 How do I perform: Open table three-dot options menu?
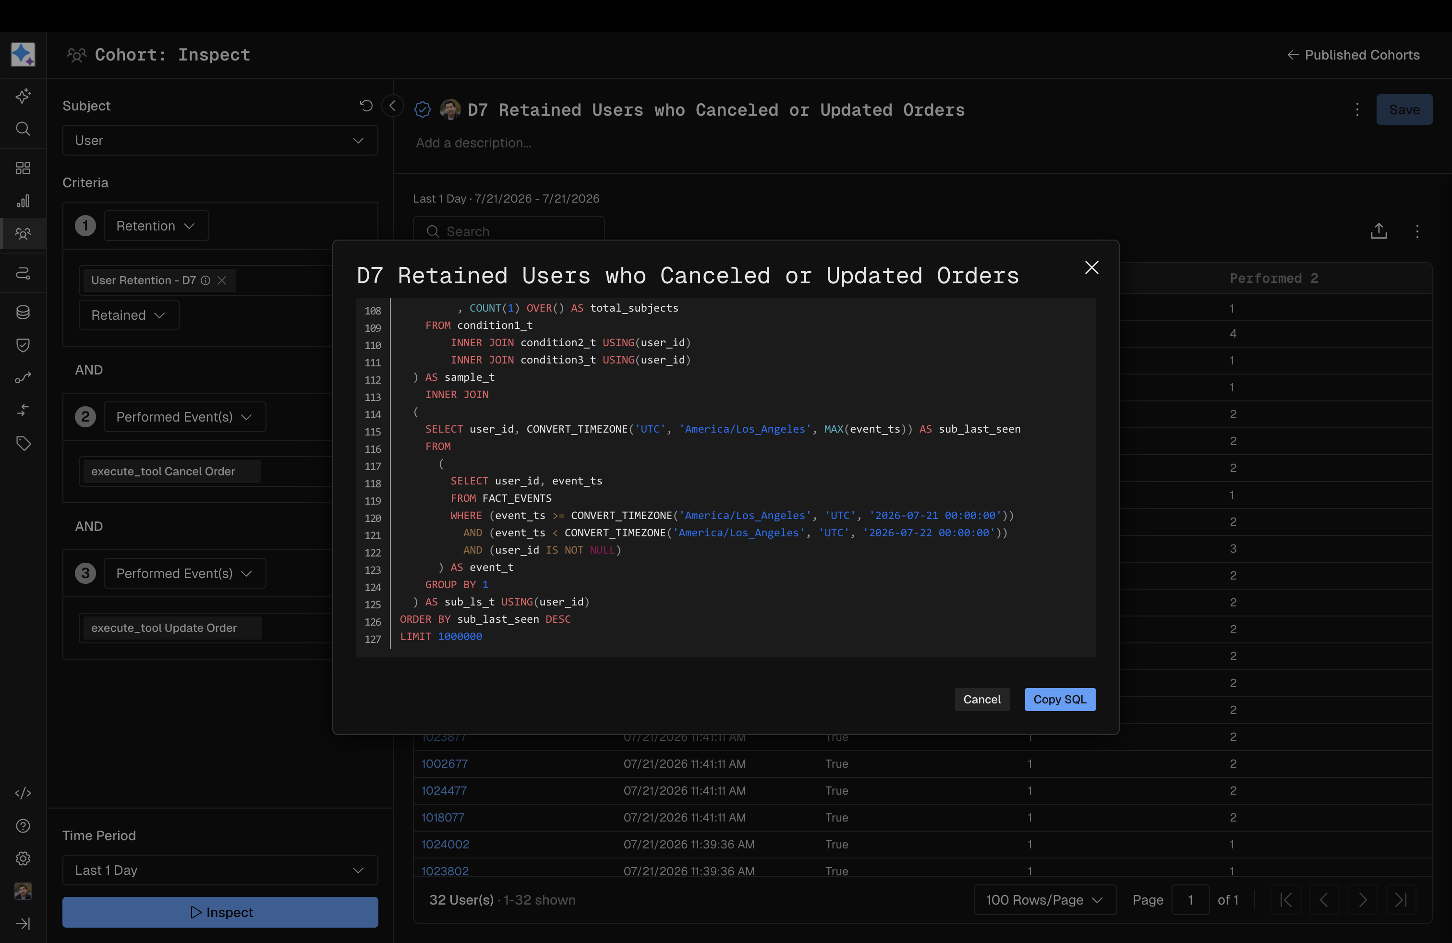tap(1417, 231)
